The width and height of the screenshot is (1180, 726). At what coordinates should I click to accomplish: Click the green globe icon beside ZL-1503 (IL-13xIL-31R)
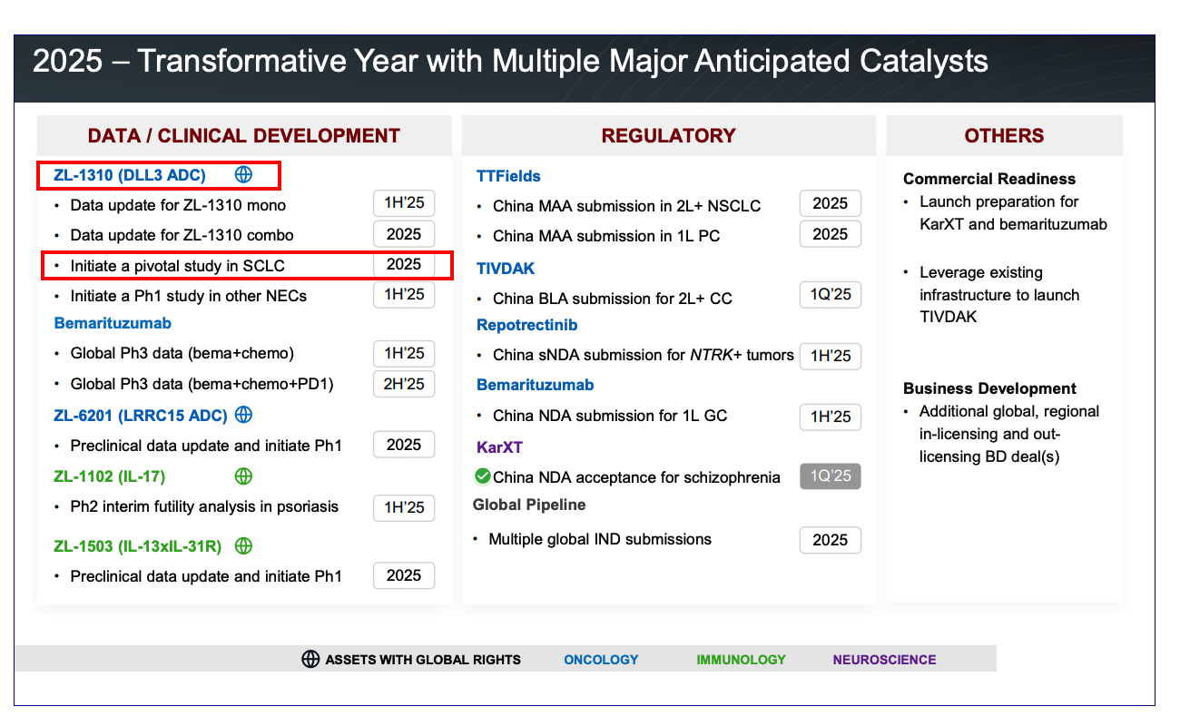tap(243, 546)
